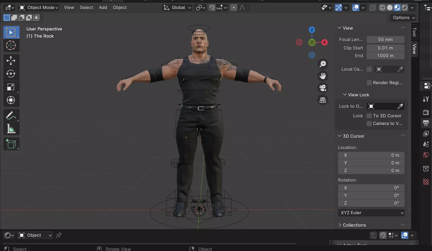Image resolution: width=432 pixels, height=251 pixels.
Task: Select the Scale tool
Action: 11,87
